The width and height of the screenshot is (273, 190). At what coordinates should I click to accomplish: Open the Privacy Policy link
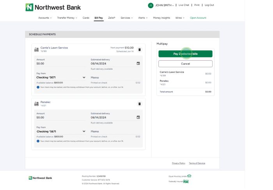point(179,163)
